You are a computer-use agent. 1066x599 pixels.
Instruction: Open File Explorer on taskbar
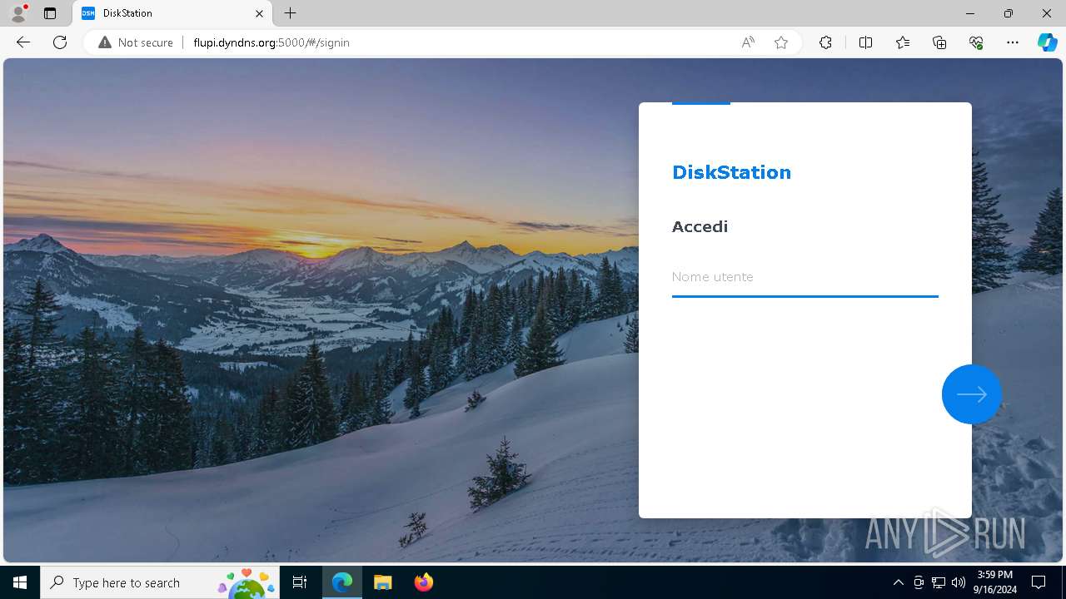(382, 582)
